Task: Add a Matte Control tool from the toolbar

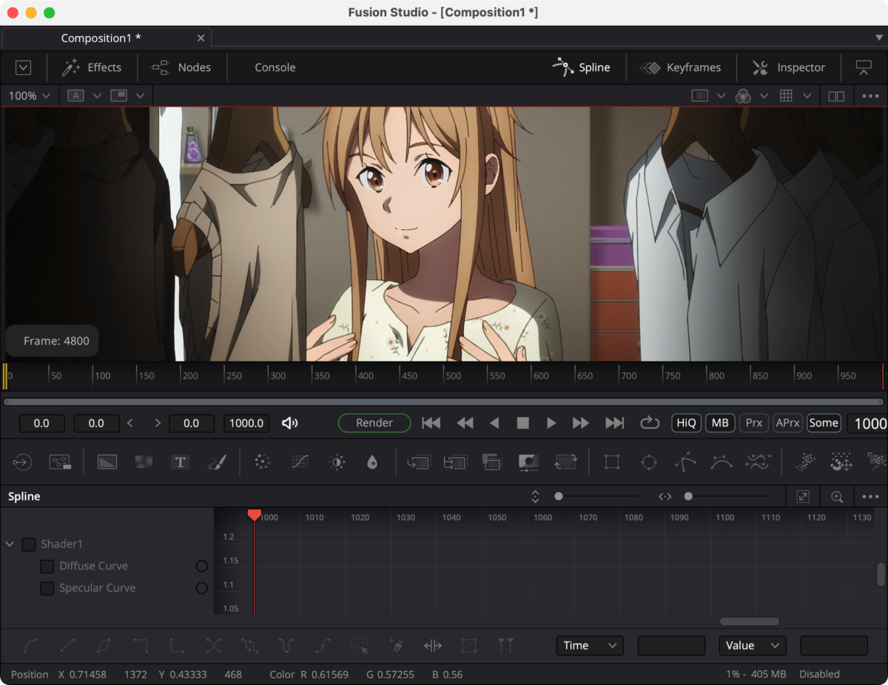Action: tap(528, 462)
